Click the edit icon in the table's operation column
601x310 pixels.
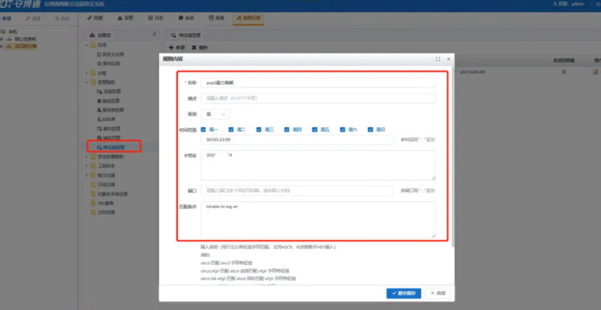pos(595,72)
